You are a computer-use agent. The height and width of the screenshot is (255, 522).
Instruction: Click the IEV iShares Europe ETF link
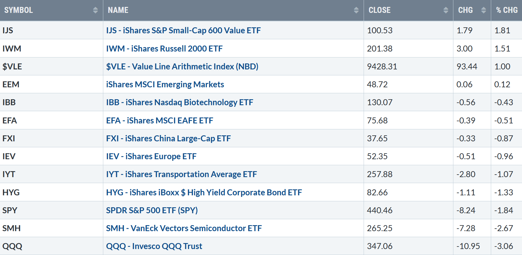click(151, 156)
